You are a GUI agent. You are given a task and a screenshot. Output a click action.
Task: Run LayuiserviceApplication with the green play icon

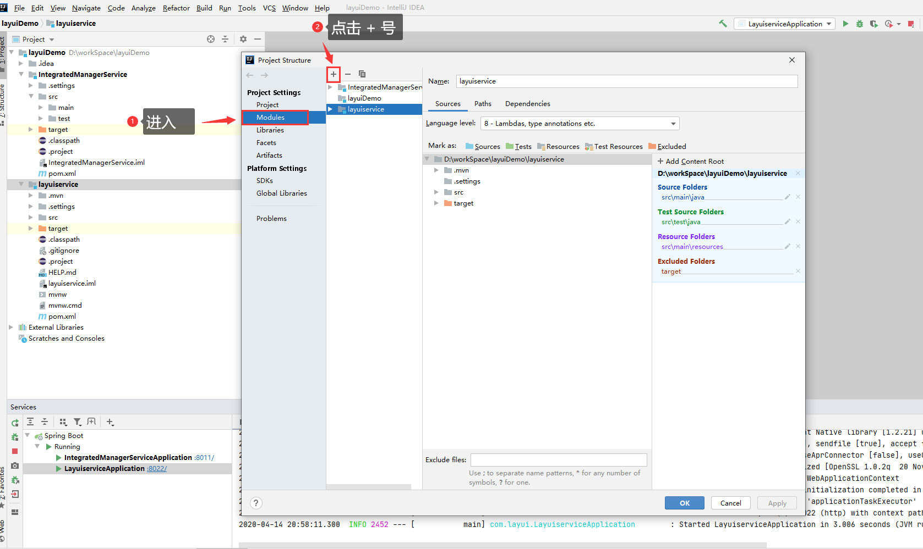coord(845,24)
